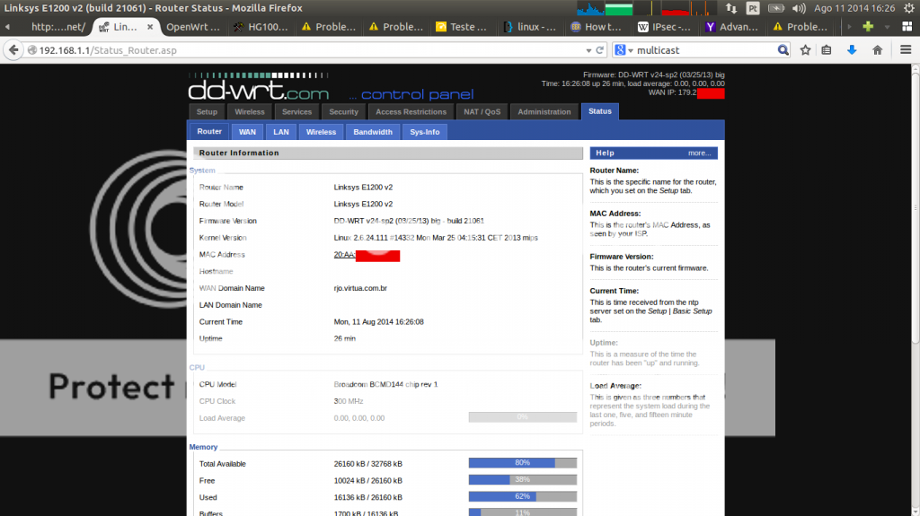Open the Setup menu in DD-WRT
920x516 pixels.
click(207, 112)
